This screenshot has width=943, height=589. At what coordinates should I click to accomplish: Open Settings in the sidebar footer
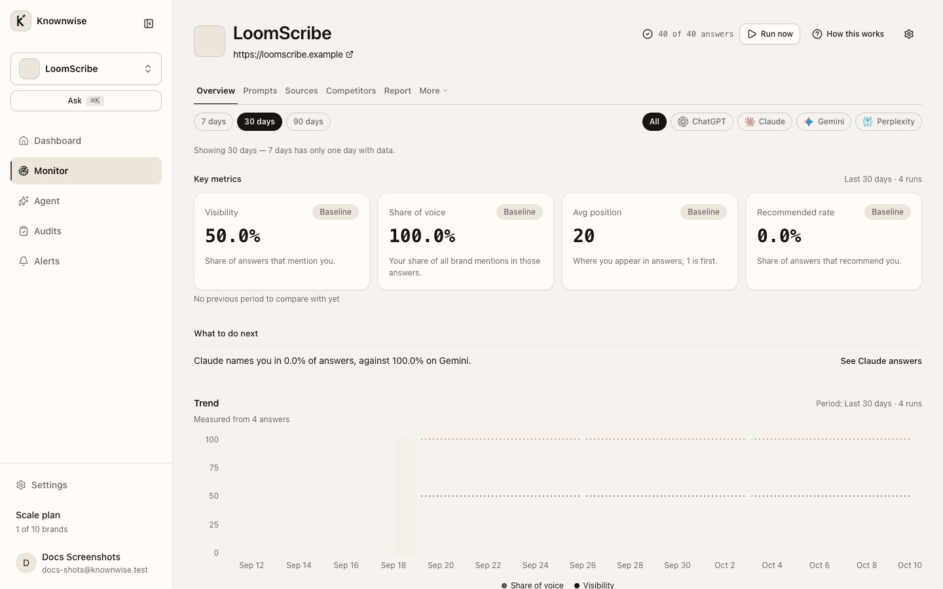pyautogui.click(x=86, y=485)
